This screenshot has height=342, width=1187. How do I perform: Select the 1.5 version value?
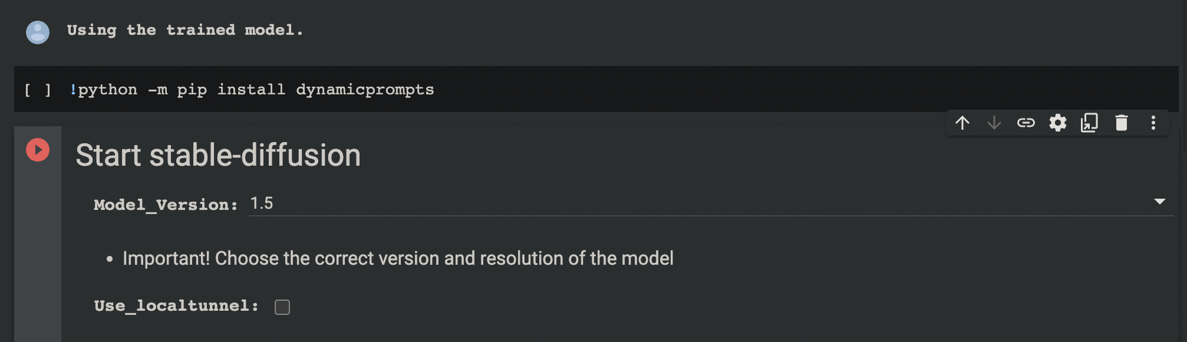(263, 203)
